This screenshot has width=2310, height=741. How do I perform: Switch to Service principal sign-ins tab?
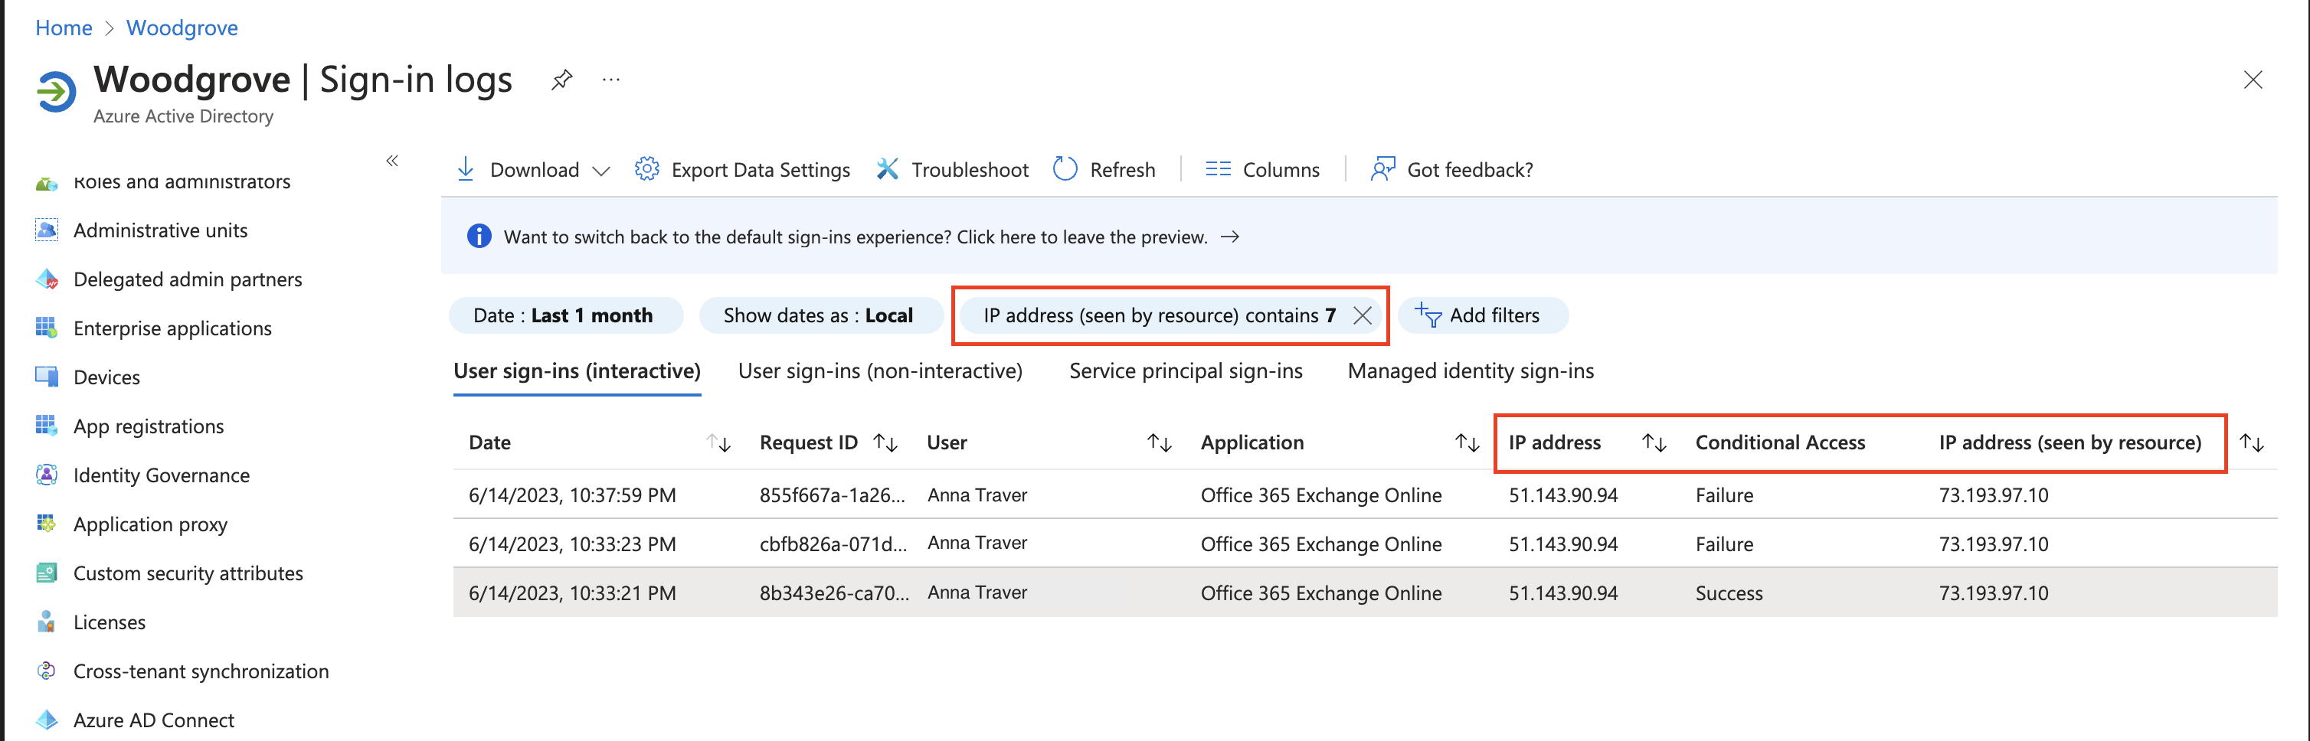tap(1186, 371)
